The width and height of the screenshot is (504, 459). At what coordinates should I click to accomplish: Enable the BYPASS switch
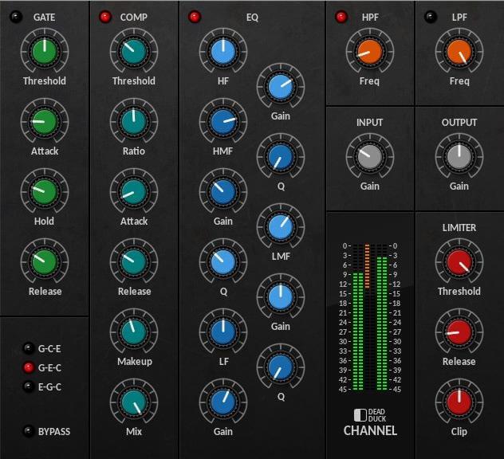coord(29,431)
